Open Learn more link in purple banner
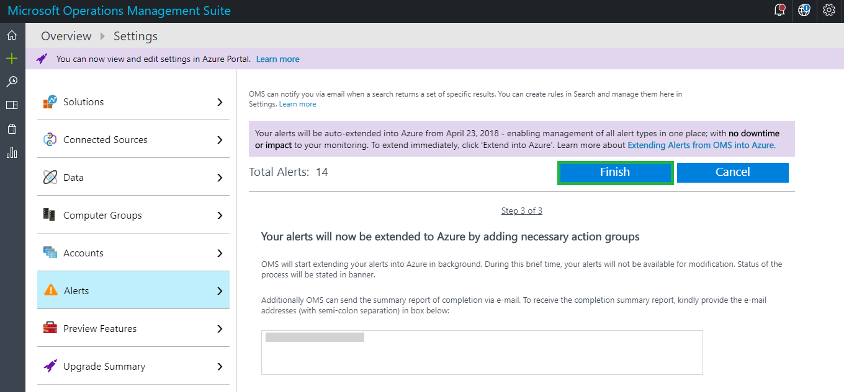The height and width of the screenshot is (392, 844). [x=277, y=59]
